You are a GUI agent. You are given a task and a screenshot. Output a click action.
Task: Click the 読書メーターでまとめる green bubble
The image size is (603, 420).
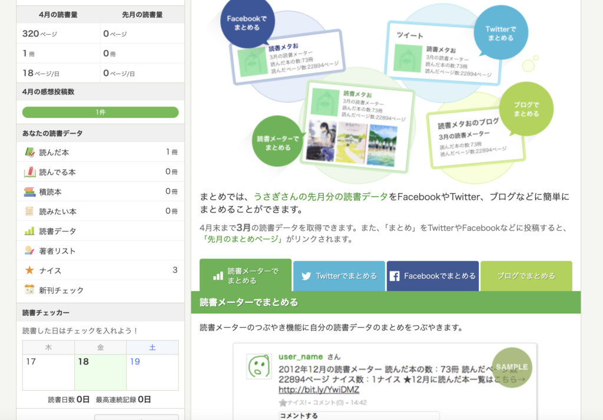(278, 143)
